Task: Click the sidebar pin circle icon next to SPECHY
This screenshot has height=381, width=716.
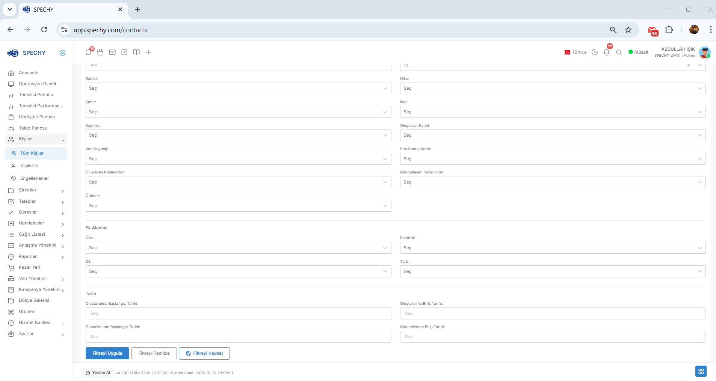Action: pos(62,53)
